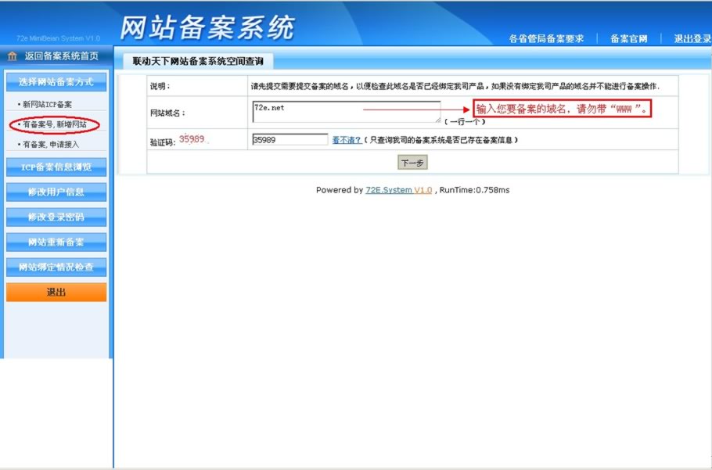Click the home icon beside 返回备案系统首页
This screenshot has width=712, height=470.
click(x=12, y=56)
